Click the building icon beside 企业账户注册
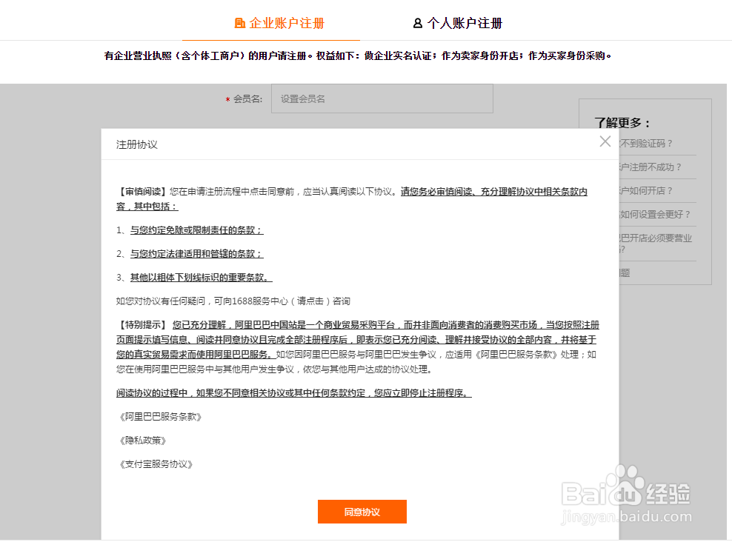The image size is (732, 542). tap(239, 23)
